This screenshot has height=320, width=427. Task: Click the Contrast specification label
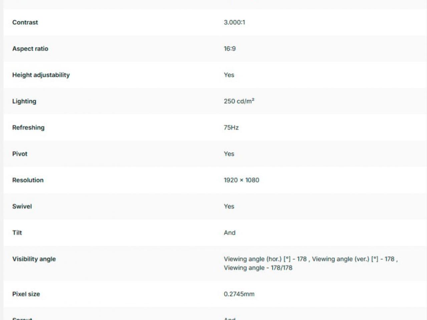(x=25, y=22)
